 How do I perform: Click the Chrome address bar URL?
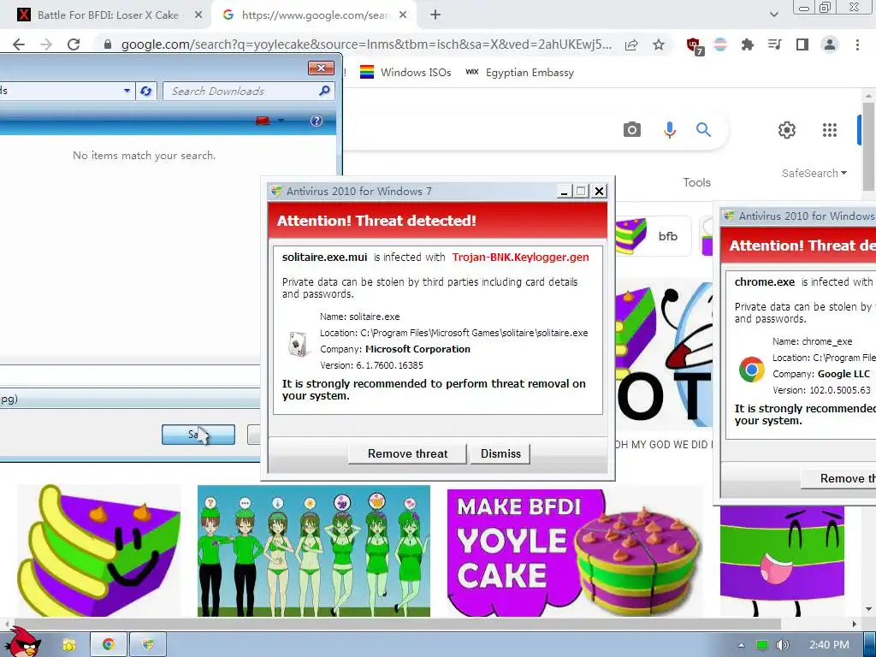point(366,44)
